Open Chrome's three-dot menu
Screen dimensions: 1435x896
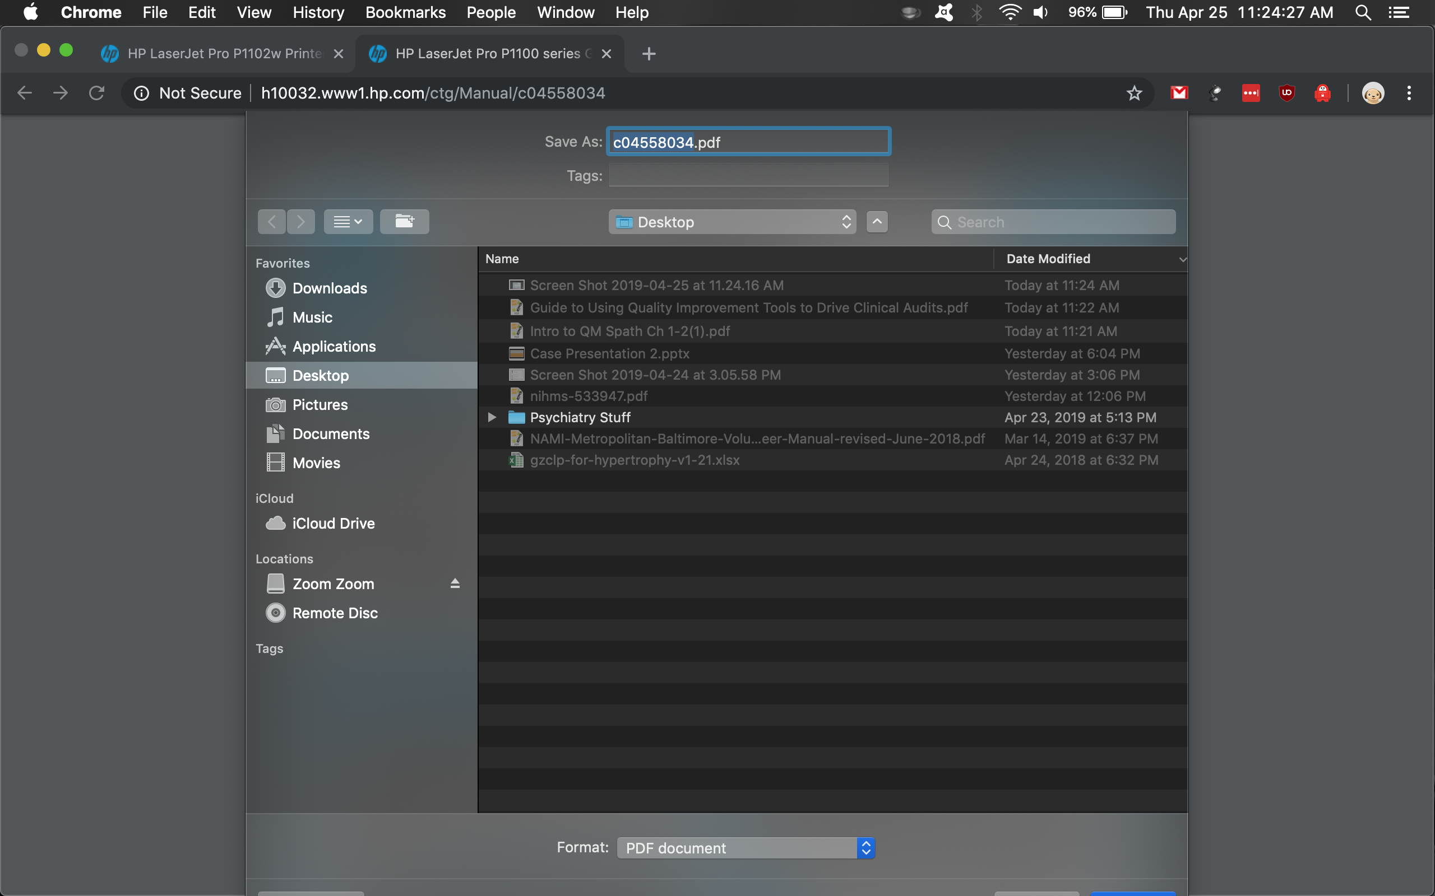pyautogui.click(x=1409, y=93)
